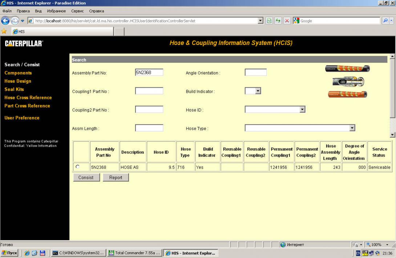Click the EN language indicator

click(358, 253)
